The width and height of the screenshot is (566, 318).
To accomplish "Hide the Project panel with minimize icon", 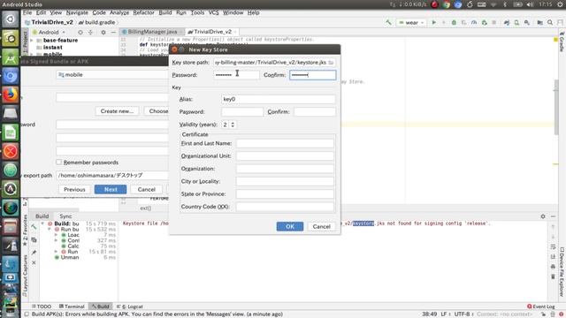I will (113, 32).
